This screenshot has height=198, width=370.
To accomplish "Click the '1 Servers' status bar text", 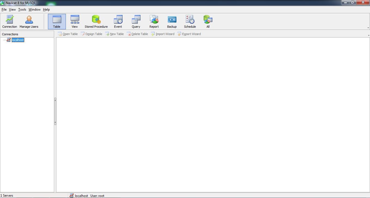I will coord(7,196).
